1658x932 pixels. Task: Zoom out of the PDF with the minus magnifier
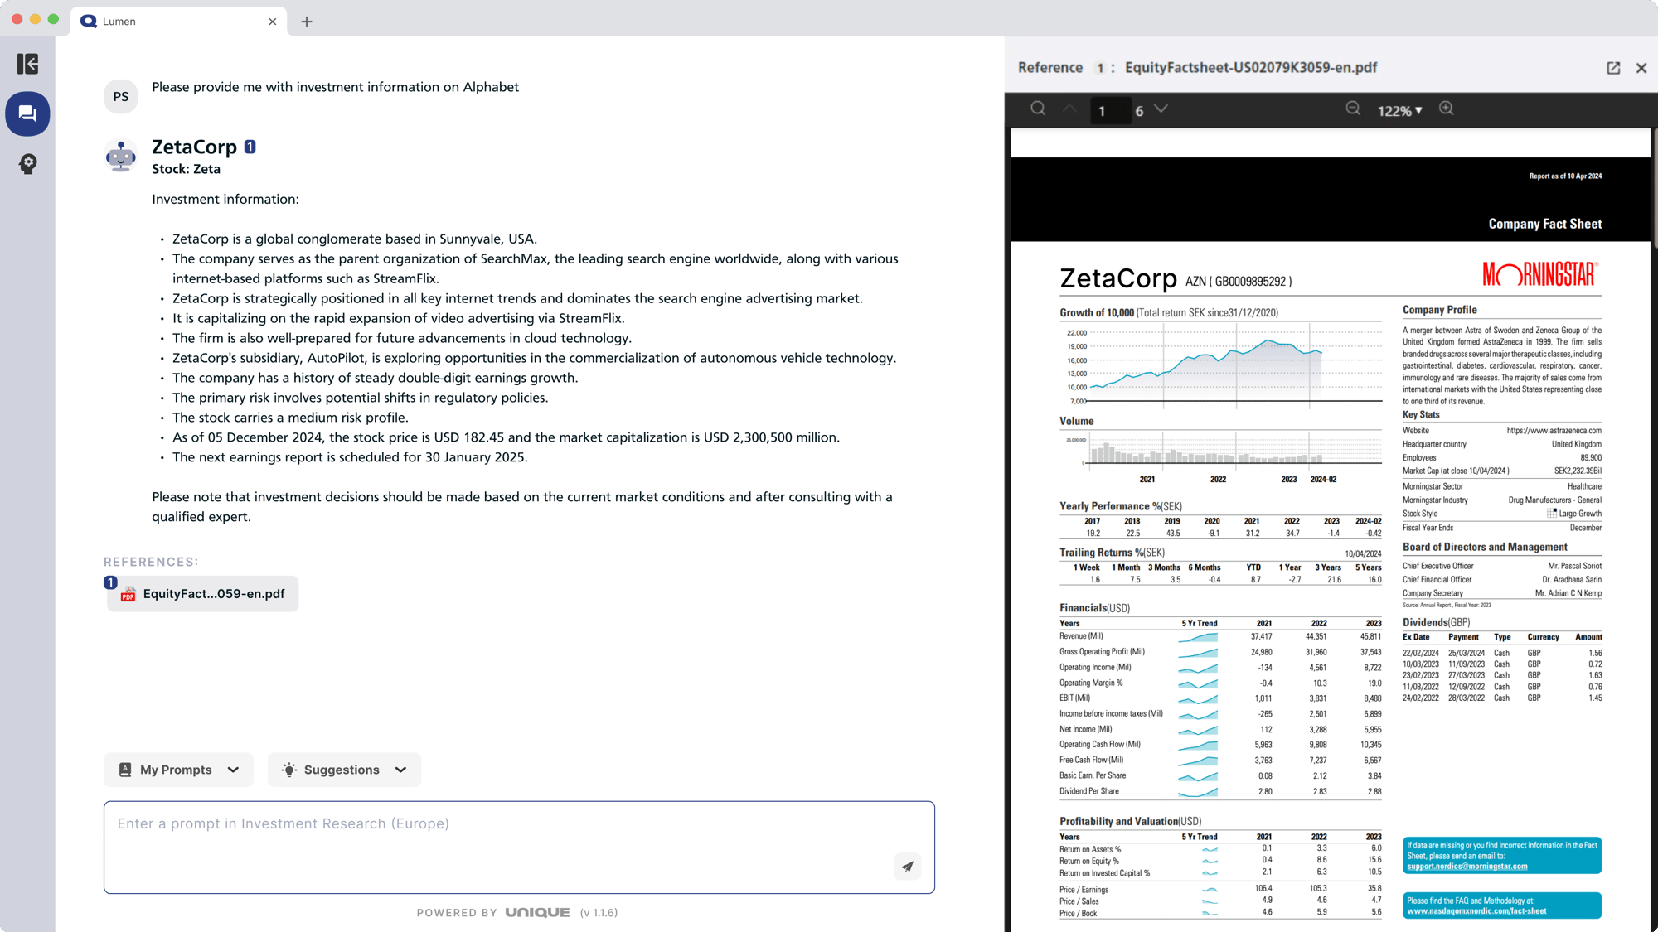(1353, 109)
